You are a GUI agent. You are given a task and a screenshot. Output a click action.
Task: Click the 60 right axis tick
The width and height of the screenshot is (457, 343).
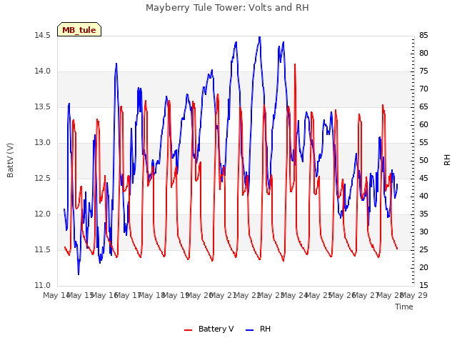click(423, 125)
